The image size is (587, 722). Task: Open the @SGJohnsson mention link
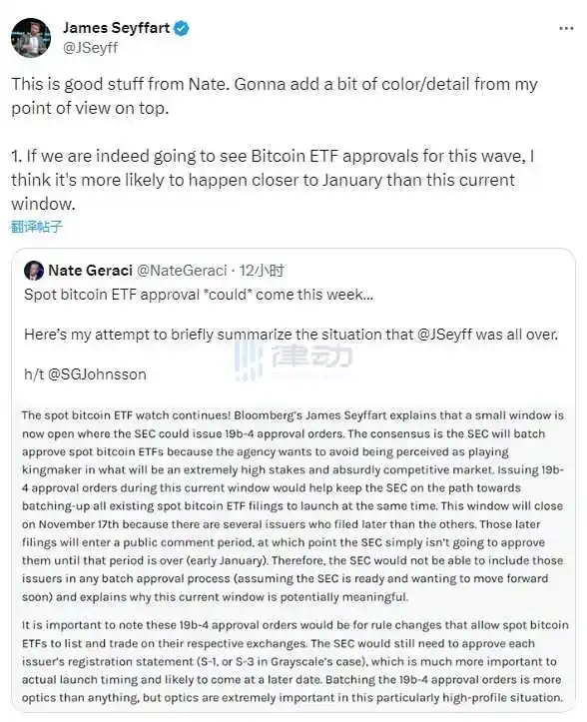click(97, 374)
